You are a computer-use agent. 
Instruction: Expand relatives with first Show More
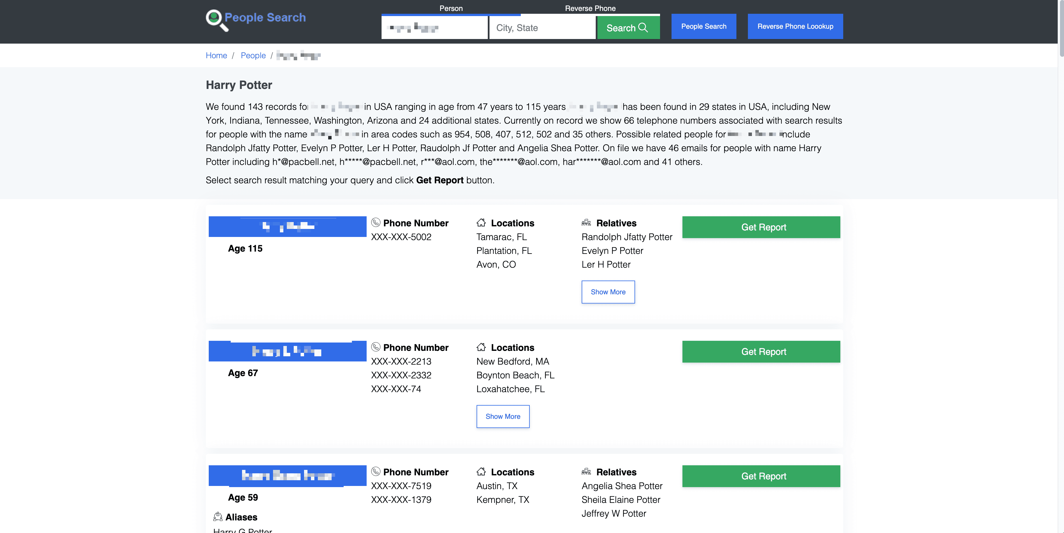(608, 292)
